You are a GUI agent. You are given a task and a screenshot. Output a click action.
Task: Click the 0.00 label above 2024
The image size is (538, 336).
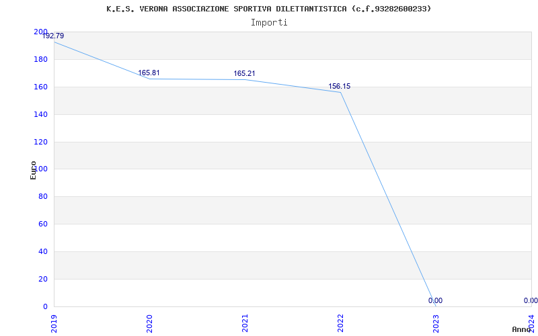click(531, 300)
